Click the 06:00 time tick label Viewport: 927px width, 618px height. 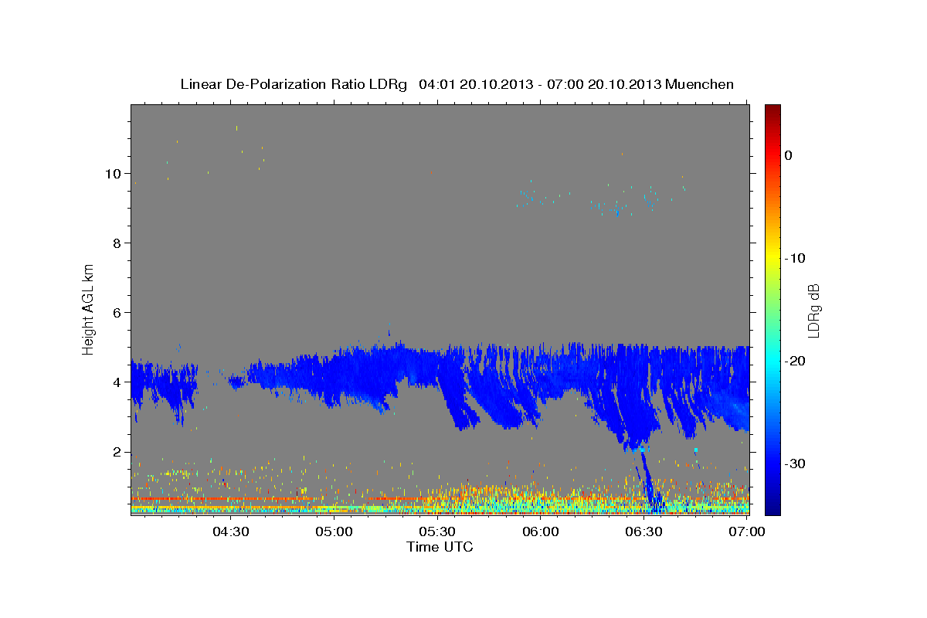click(541, 531)
